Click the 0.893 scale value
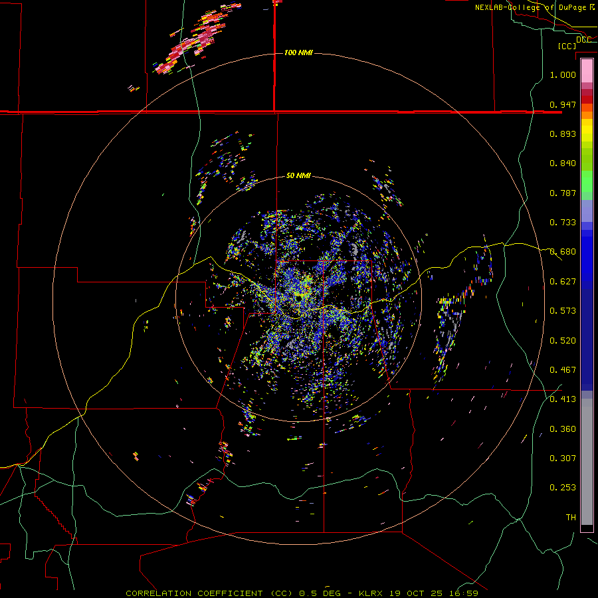The width and height of the screenshot is (598, 598). click(563, 134)
